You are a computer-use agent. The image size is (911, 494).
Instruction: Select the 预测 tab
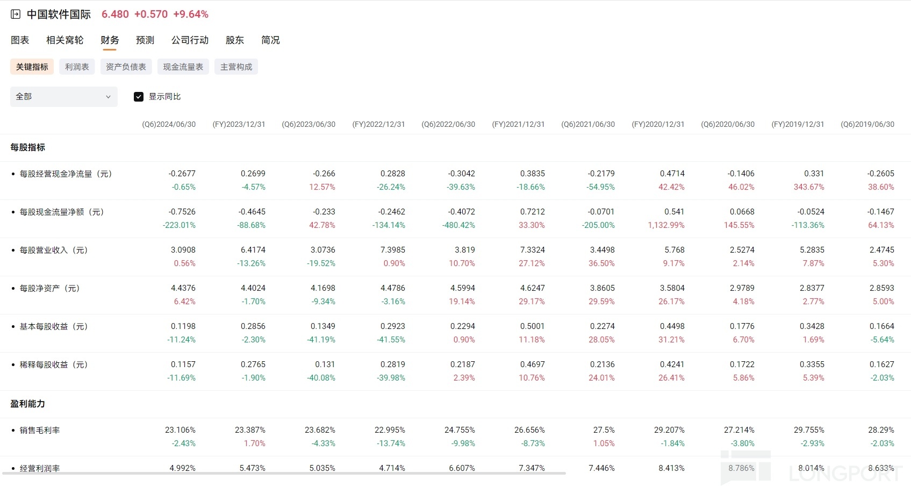click(145, 40)
